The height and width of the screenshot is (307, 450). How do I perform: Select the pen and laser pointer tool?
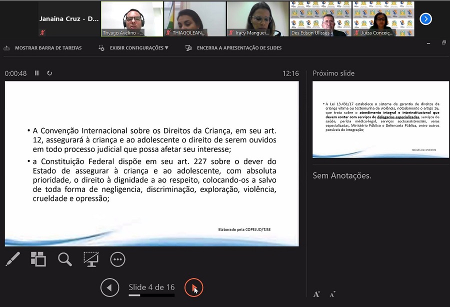click(x=12, y=259)
